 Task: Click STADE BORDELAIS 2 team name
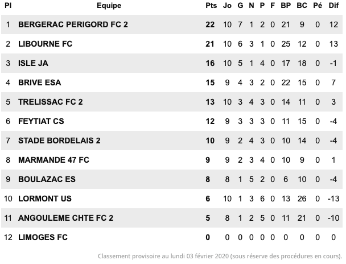tap(59, 141)
